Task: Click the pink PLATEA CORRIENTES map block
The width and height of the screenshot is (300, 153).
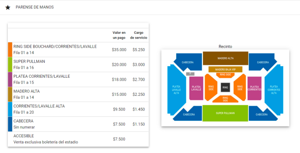Action: (x=254, y=88)
